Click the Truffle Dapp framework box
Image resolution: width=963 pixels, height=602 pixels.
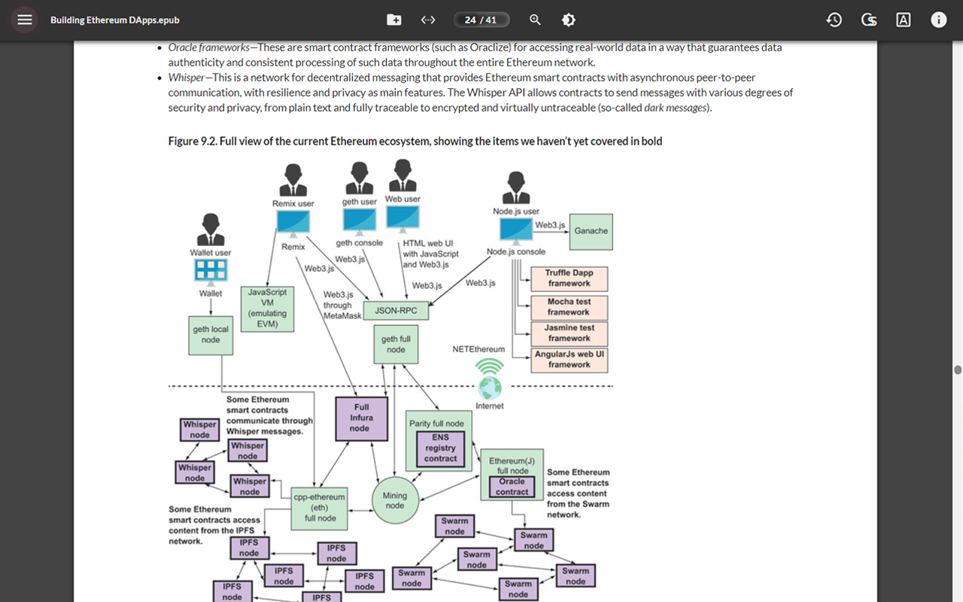coord(570,278)
